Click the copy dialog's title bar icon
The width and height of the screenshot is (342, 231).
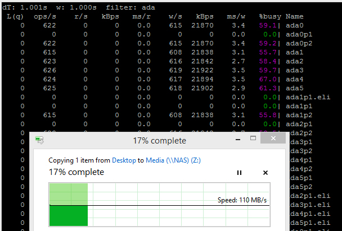click(x=39, y=141)
